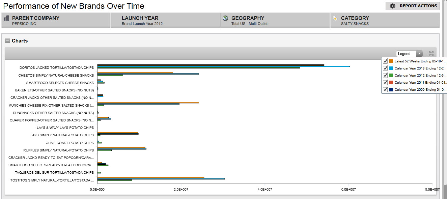Click the expand chart fullscreen icon

(431, 54)
